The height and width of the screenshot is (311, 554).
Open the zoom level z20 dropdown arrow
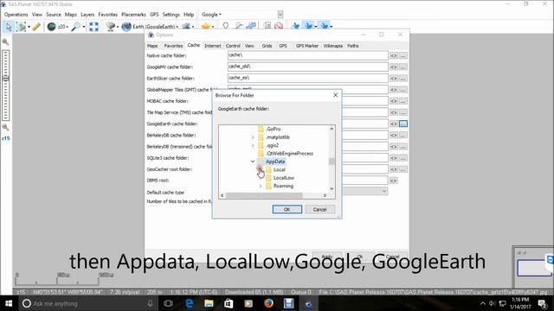(68, 27)
